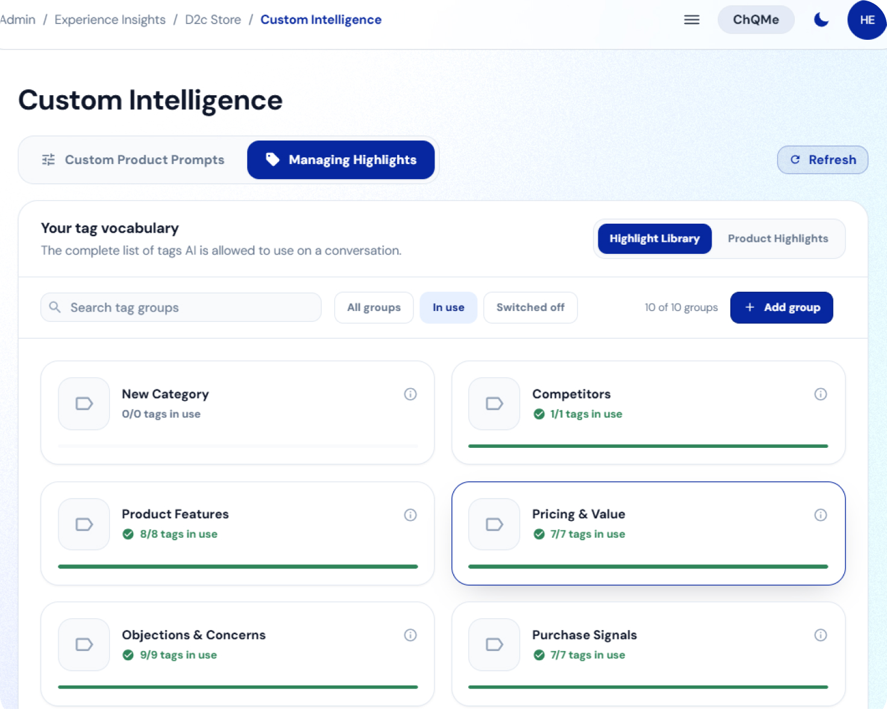Filter by All groups

pyautogui.click(x=374, y=307)
